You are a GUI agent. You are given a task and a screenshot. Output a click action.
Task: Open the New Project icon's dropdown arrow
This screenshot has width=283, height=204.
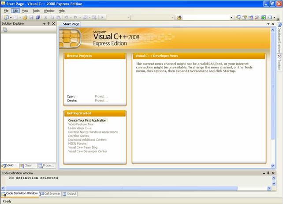[11, 18]
